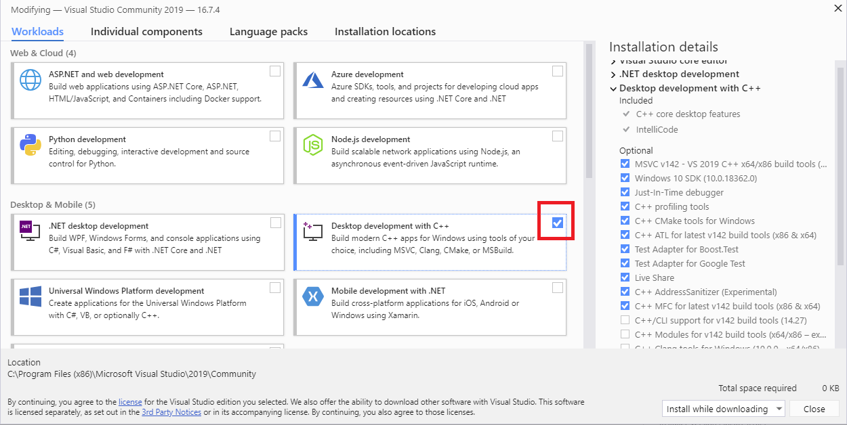The image size is (847, 425).
Task: Click the Desktop development with C++ icon
Action: point(313,232)
